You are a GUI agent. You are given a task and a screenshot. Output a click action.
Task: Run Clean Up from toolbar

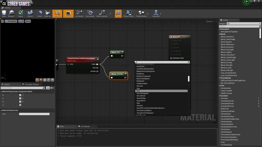click(x=47, y=13)
